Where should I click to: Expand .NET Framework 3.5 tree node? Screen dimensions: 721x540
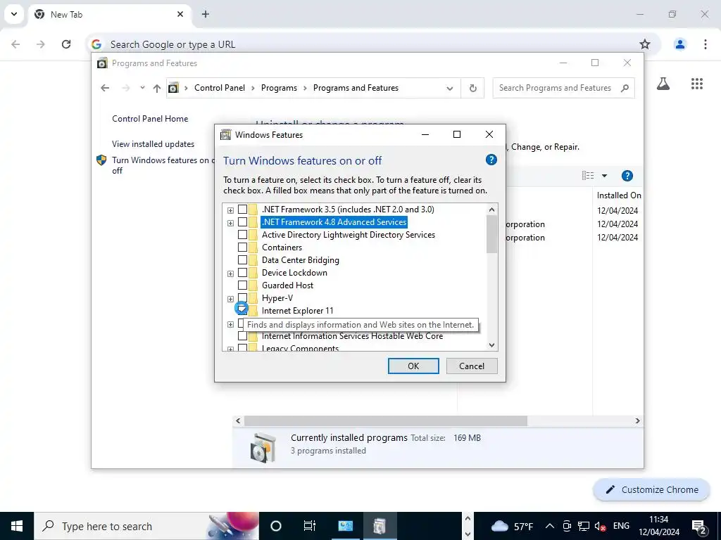[x=230, y=210]
